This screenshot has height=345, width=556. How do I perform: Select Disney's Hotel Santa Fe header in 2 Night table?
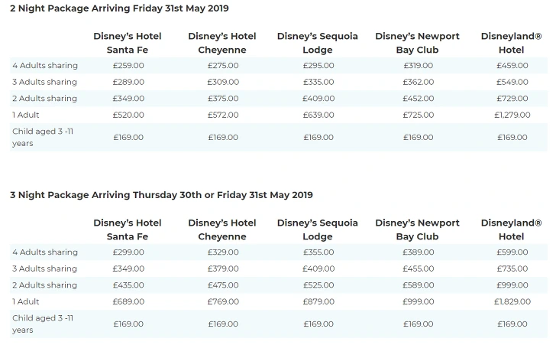128,43
